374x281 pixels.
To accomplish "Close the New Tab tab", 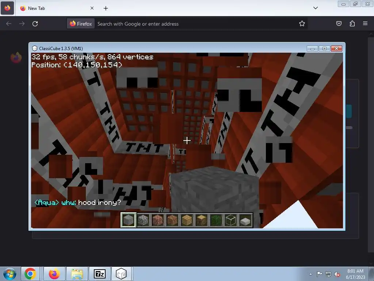I will point(92,8).
